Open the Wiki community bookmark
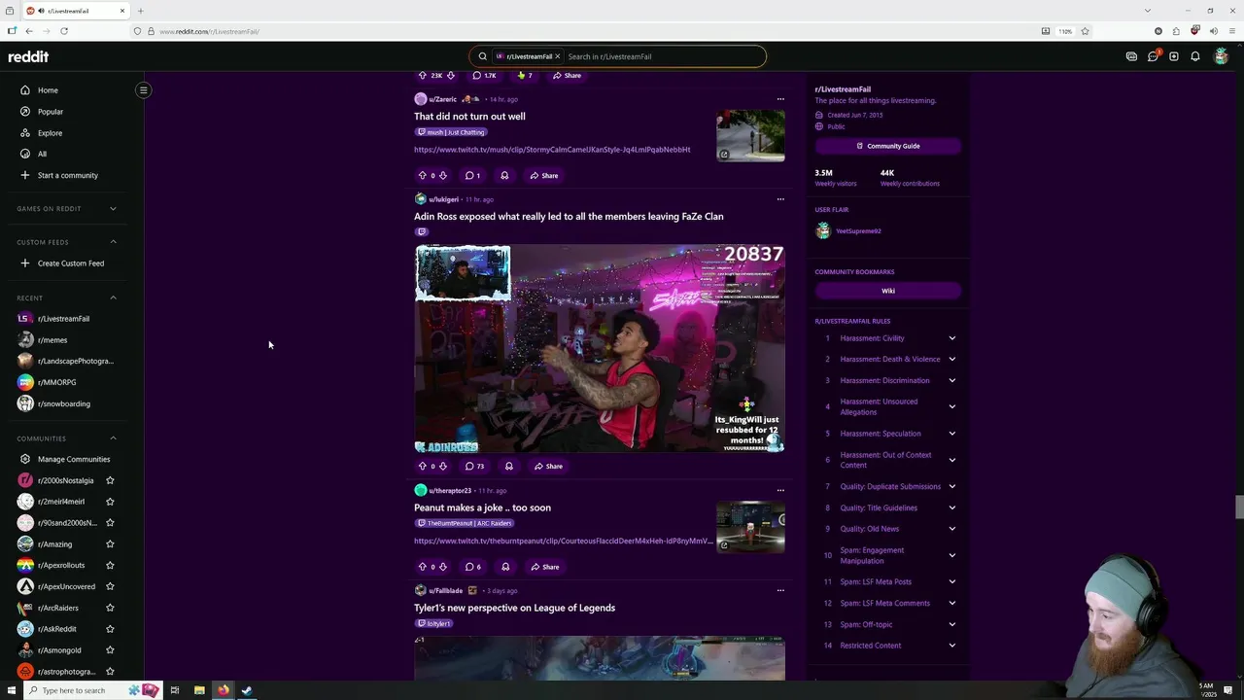The image size is (1244, 700). [888, 291]
